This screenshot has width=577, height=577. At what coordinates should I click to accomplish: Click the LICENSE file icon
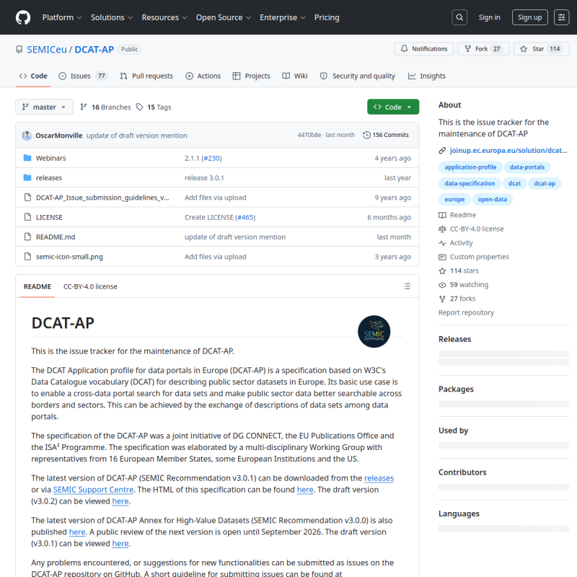[27, 217]
